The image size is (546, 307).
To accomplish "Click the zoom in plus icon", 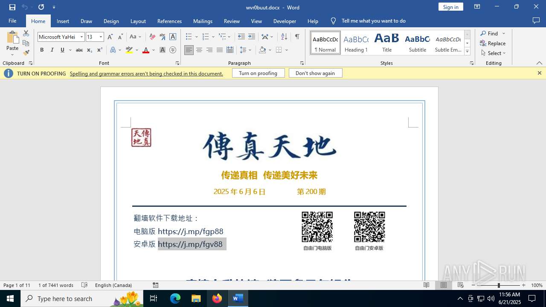I will pos(524,285).
